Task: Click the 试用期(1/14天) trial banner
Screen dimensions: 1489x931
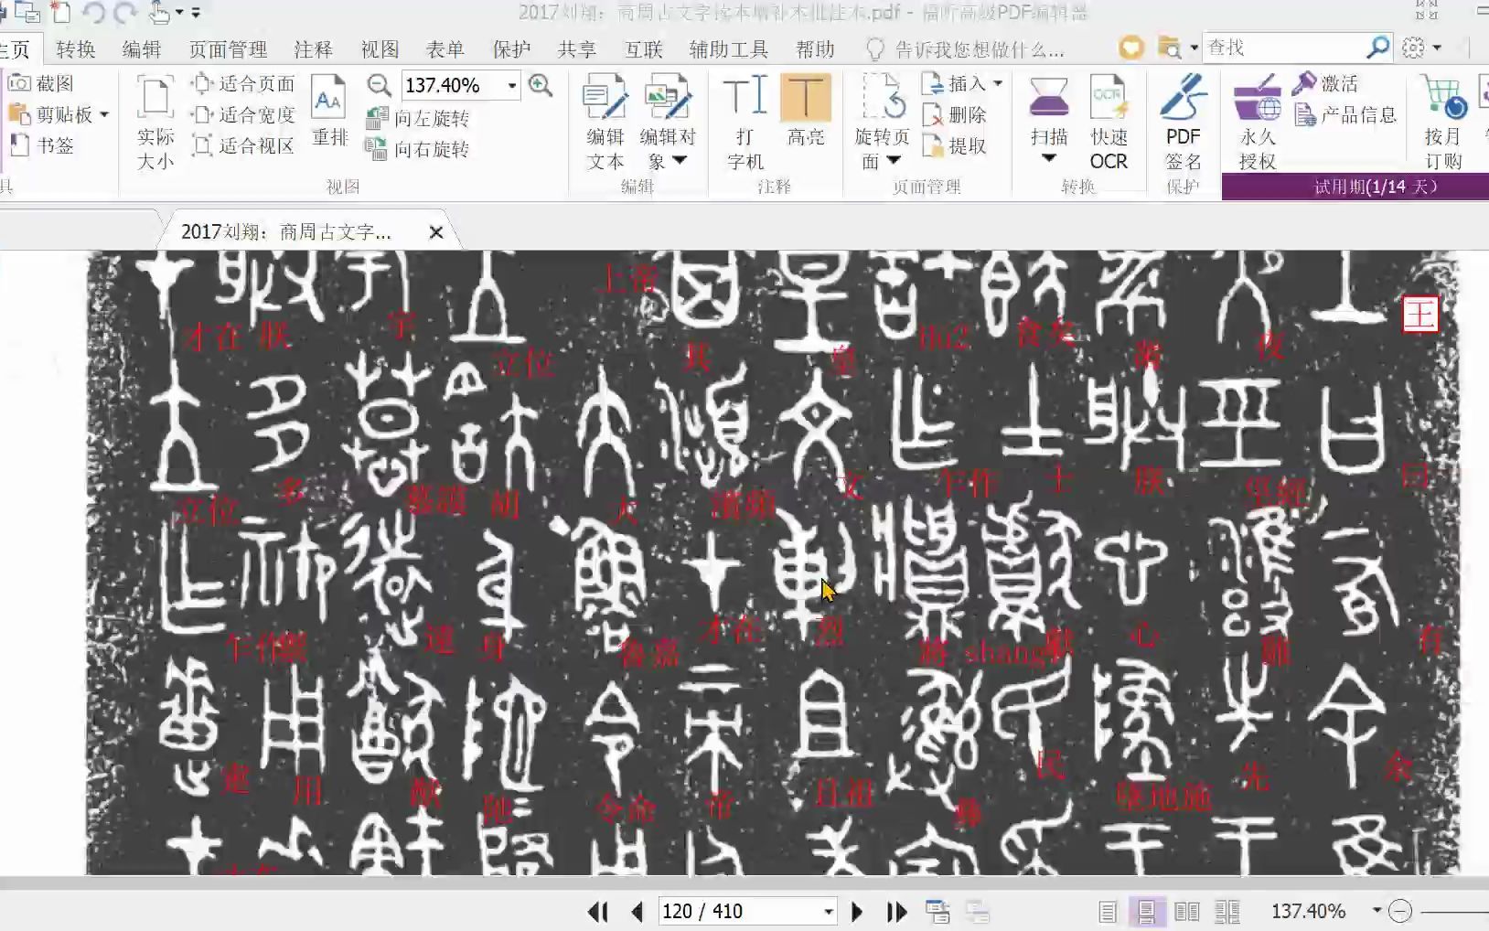Action: coord(1355,187)
